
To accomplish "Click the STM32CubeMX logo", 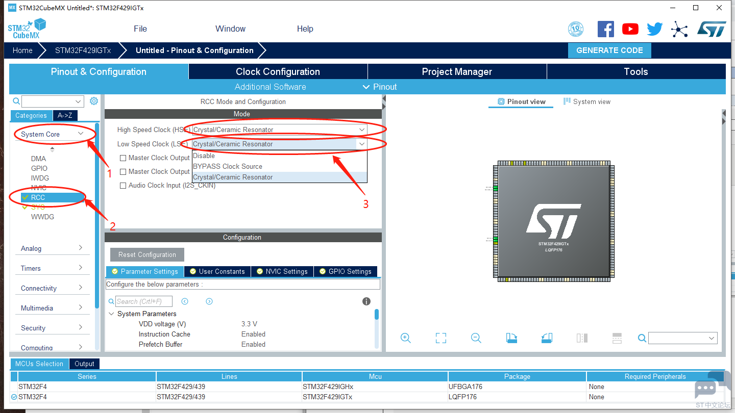I will (27, 29).
